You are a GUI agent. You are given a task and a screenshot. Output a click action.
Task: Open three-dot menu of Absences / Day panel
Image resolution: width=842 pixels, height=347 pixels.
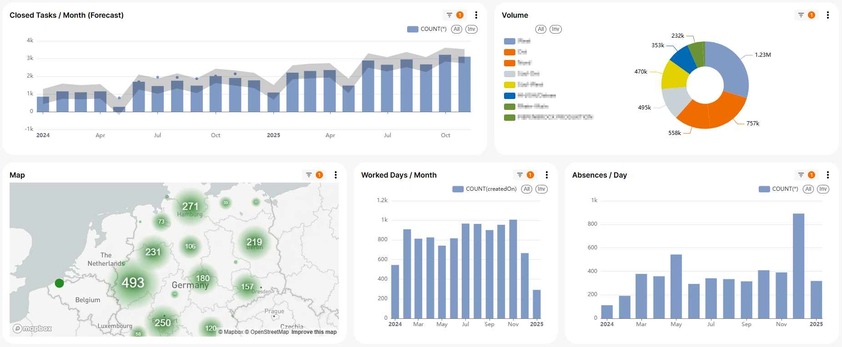828,175
